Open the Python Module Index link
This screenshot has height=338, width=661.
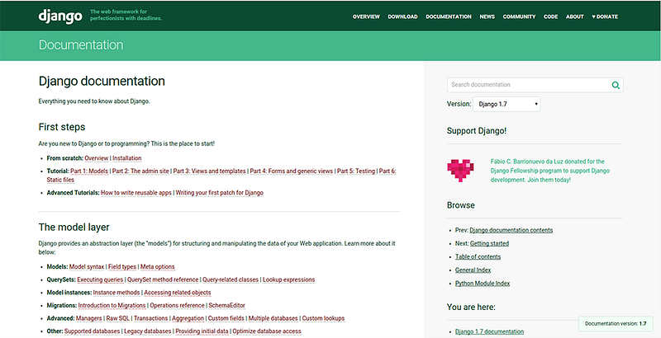point(483,284)
